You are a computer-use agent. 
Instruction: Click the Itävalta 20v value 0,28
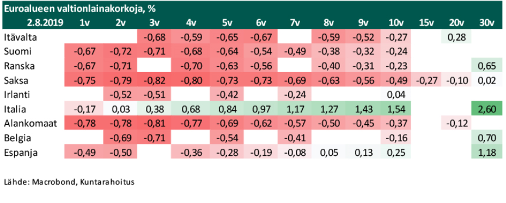click(455, 37)
